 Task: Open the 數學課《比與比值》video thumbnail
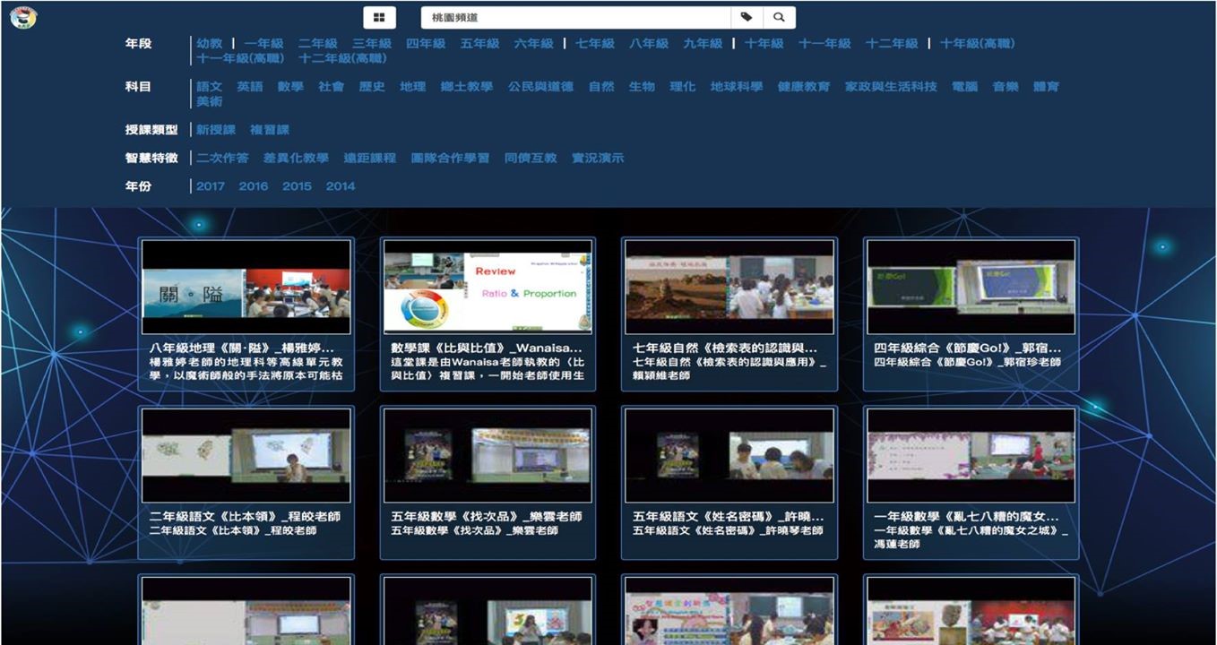pos(488,287)
